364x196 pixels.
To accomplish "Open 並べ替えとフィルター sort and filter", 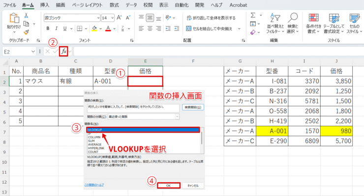I will [x=275, y=23].
